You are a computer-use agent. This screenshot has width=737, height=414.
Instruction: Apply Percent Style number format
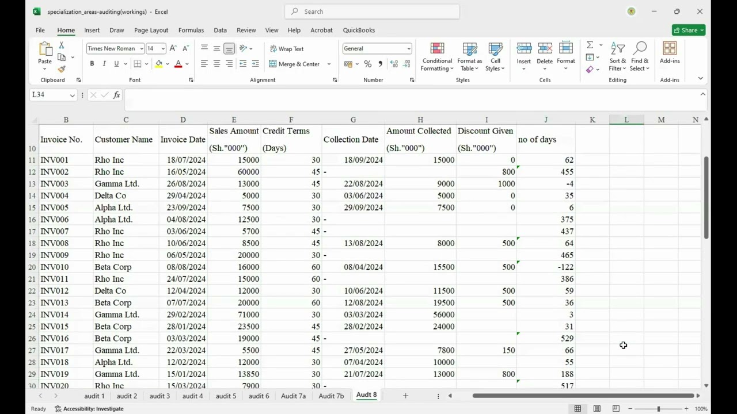tap(367, 64)
